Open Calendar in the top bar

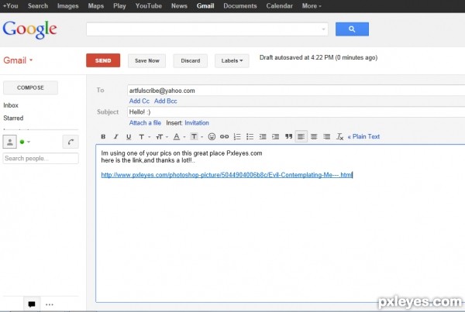click(x=279, y=6)
